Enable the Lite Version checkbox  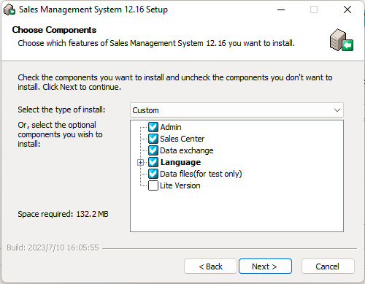[x=153, y=185]
